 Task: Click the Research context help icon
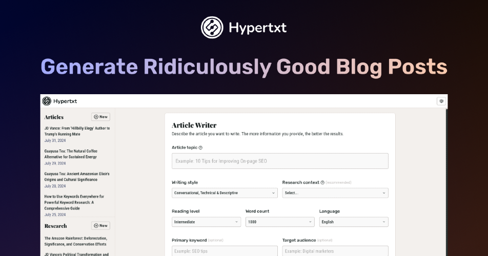(322, 182)
